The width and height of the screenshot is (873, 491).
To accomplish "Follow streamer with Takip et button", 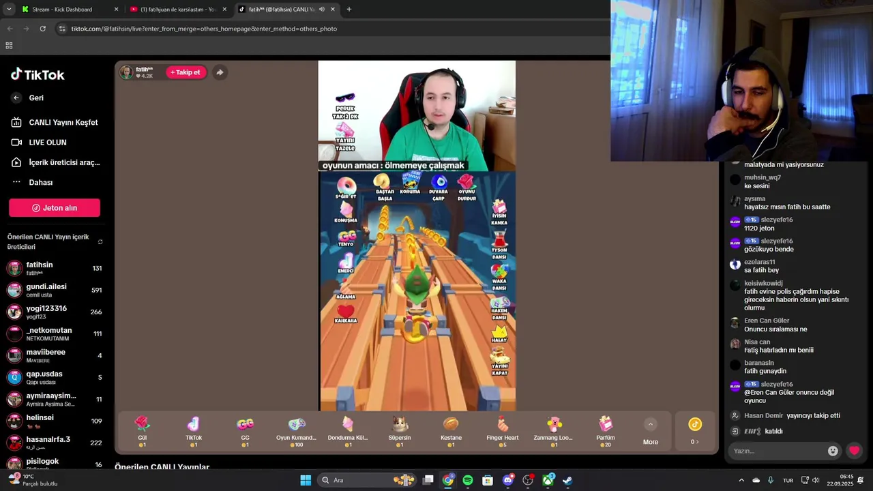I will 186,72.
